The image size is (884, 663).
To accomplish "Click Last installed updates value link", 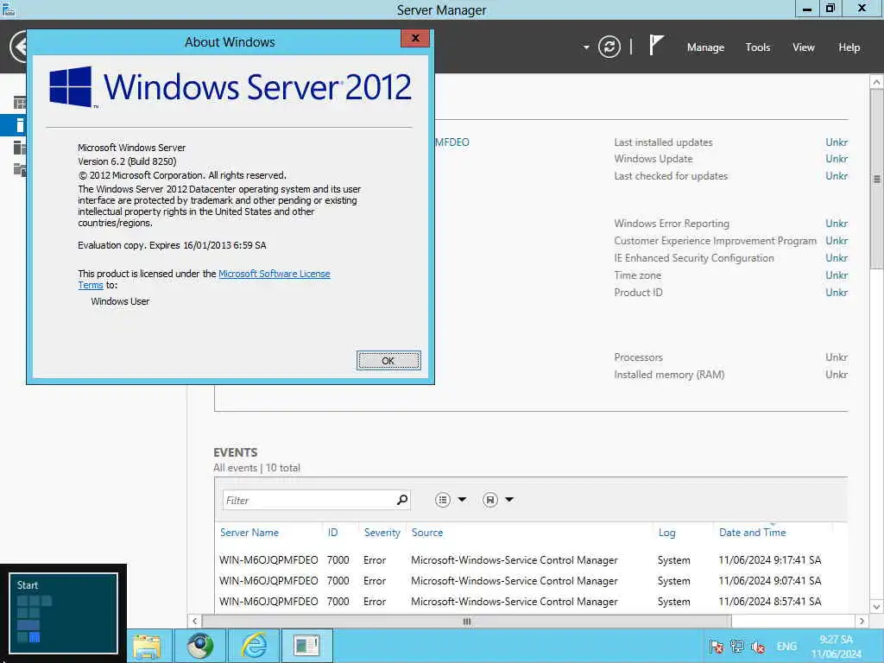I will point(837,142).
